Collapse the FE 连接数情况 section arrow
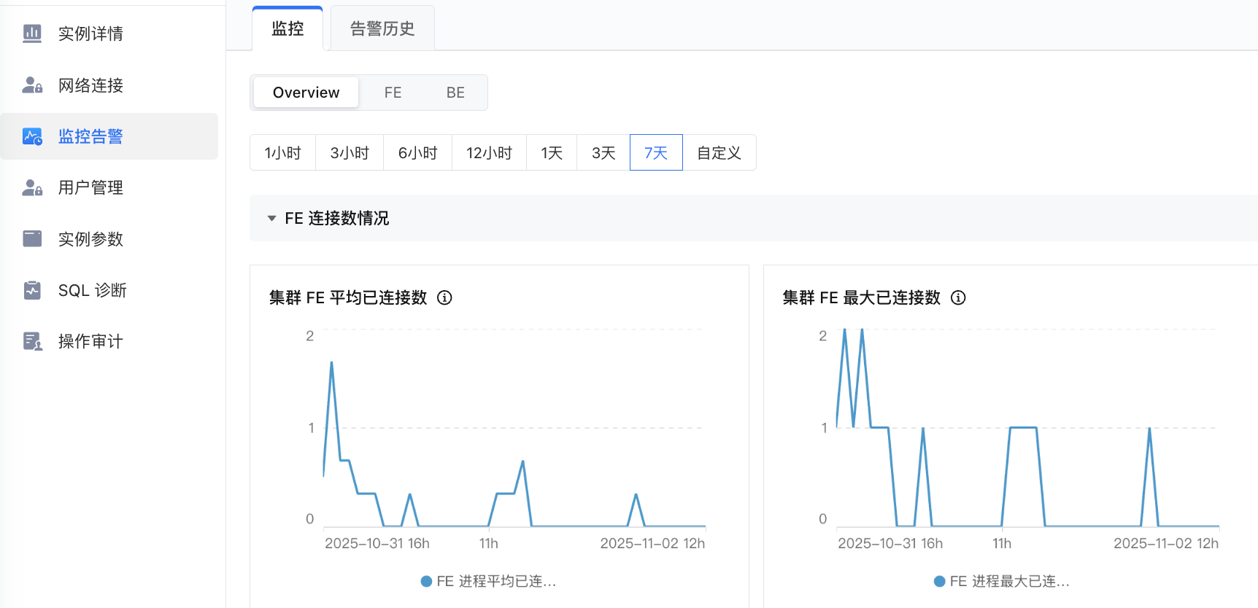The image size is (1258, 608). pos(271,218)
